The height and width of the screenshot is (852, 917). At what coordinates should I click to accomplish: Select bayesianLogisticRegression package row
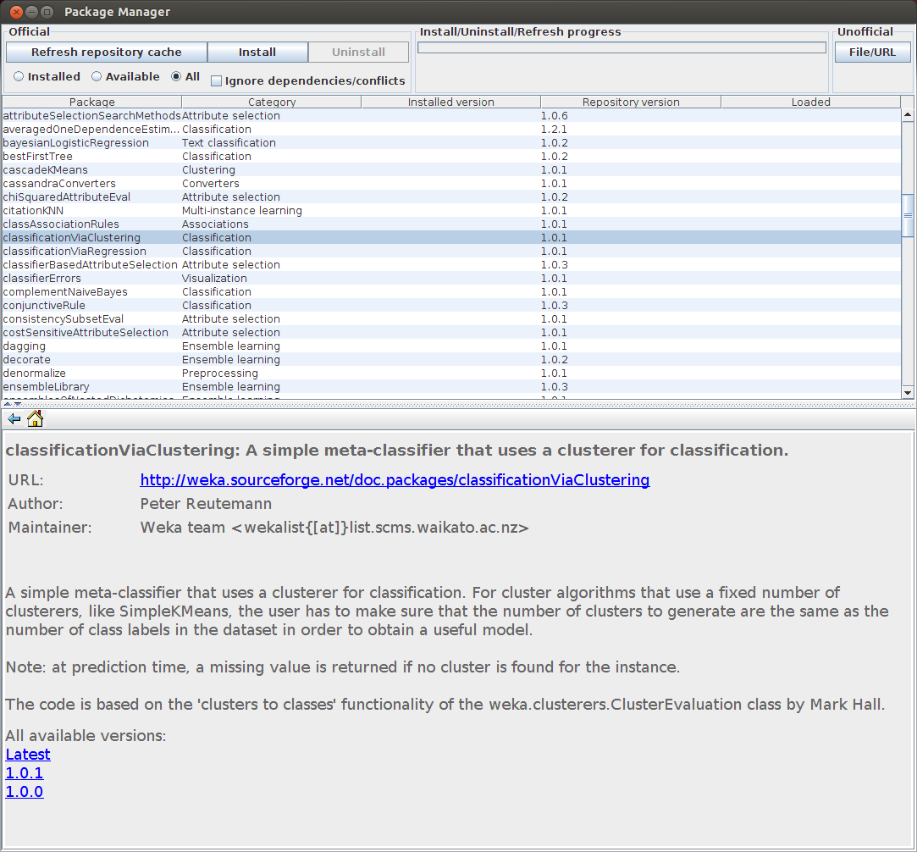[451, 142]
